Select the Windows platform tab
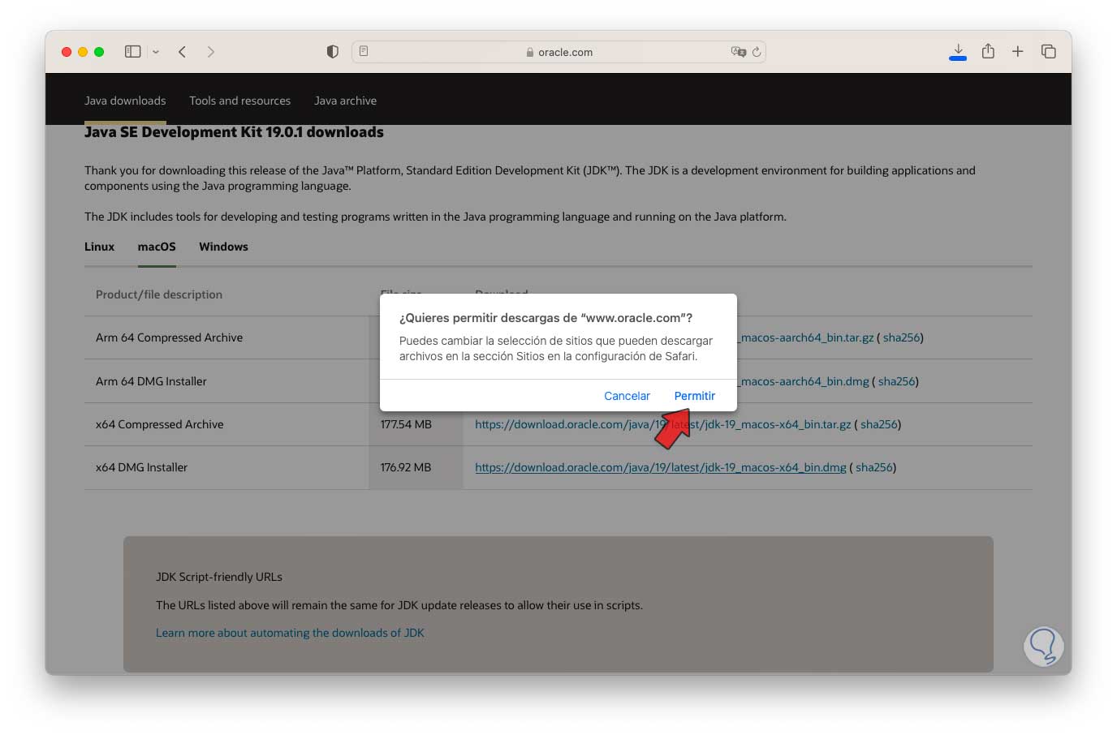Screen dimensions: 1117x735 point(223,247)
